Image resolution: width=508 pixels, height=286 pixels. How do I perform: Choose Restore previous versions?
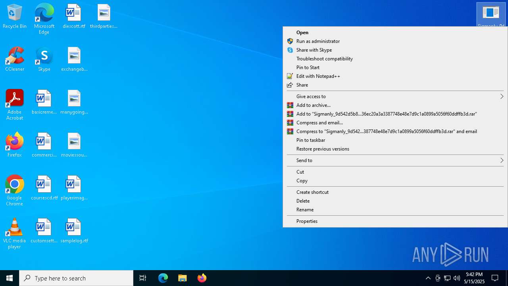[395, 149]
